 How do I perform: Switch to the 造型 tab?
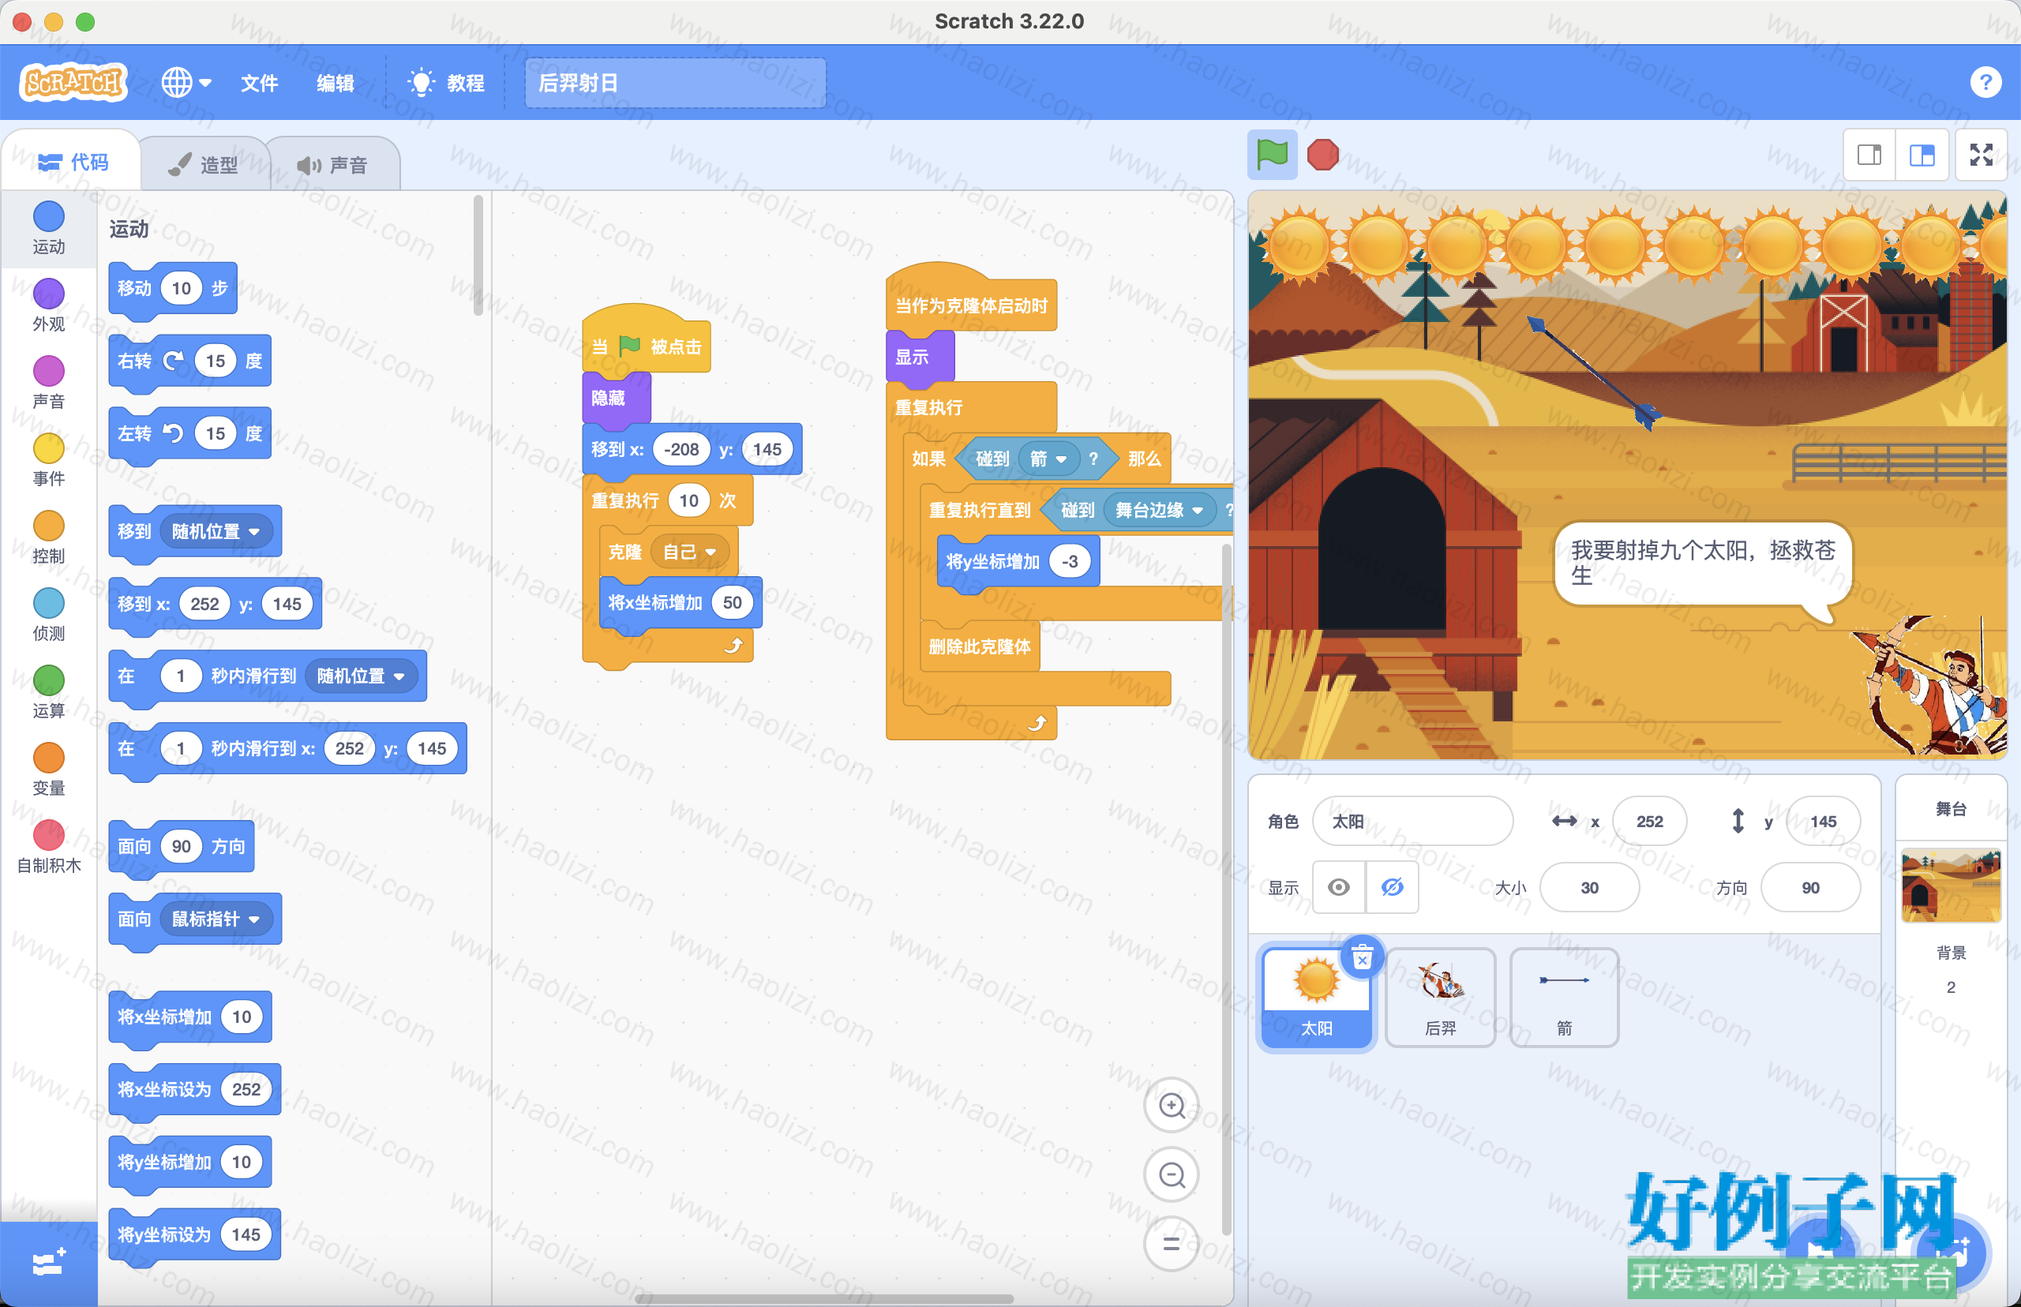pyautogui.click(x=204, y=165)
